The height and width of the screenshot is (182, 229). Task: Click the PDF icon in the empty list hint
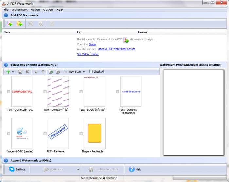click(126, 40)
